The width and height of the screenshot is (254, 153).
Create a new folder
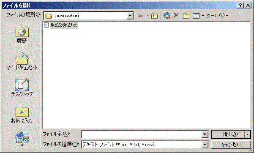click(x=186, y=16)
